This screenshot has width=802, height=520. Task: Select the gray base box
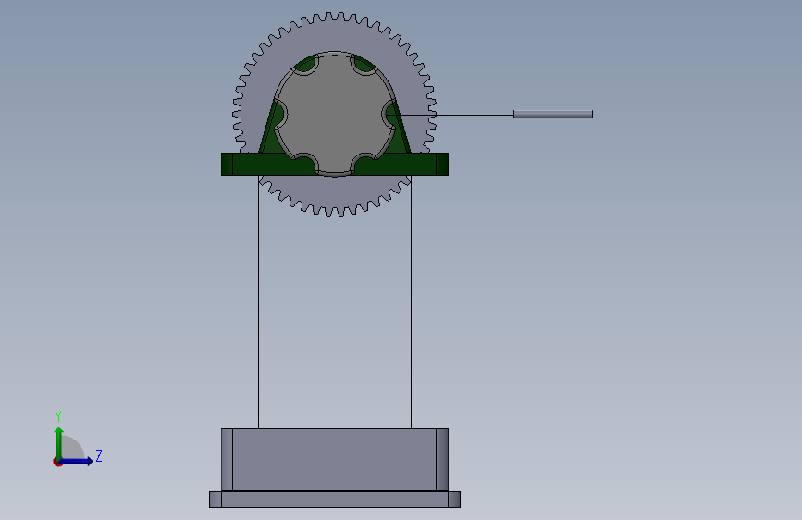coord(335,460)
